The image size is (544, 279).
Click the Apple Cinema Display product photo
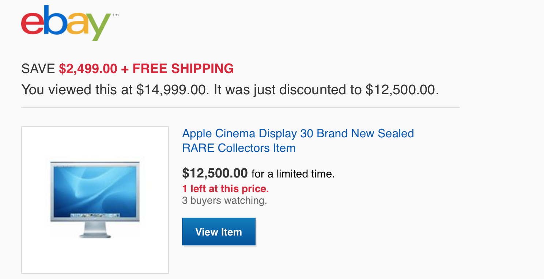click(x=95, y=200)
